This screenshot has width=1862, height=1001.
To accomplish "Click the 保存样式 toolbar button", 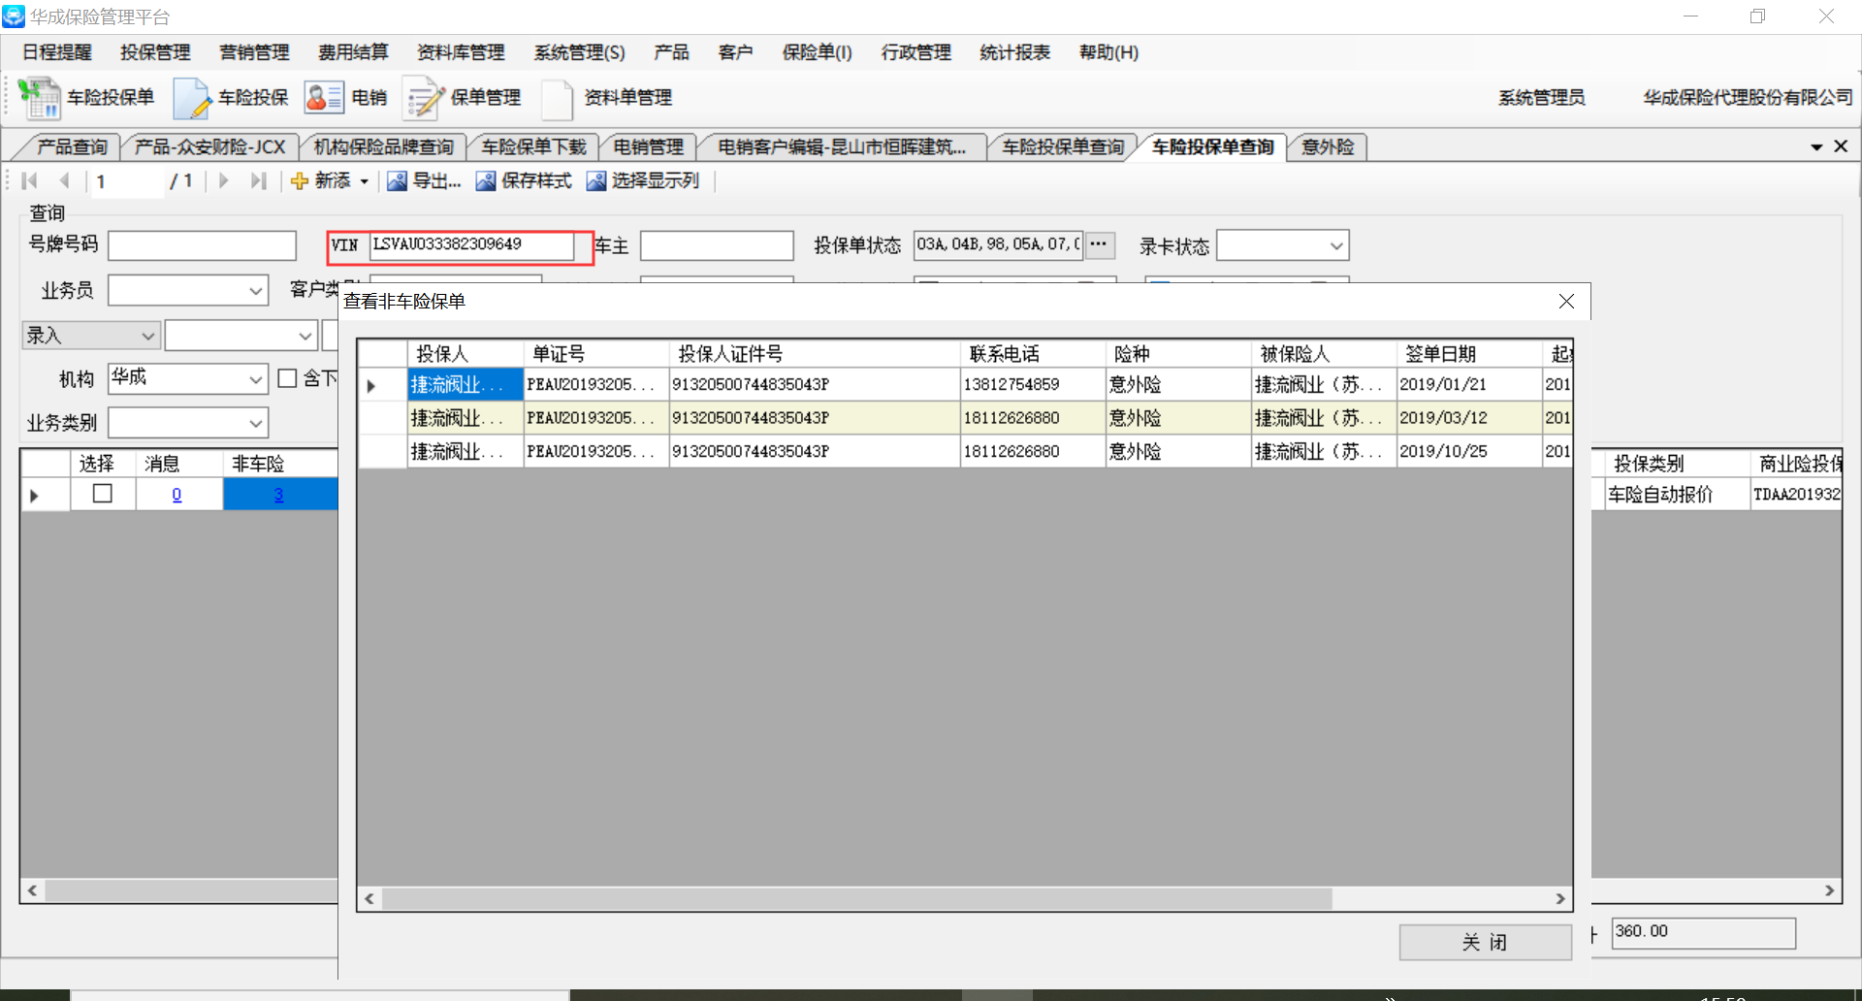I will [524, 181].
